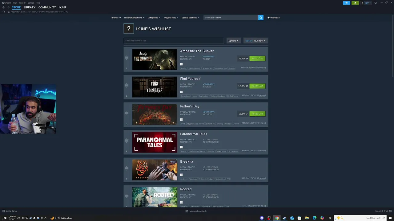Click the Search the store field

coord(231,17)
